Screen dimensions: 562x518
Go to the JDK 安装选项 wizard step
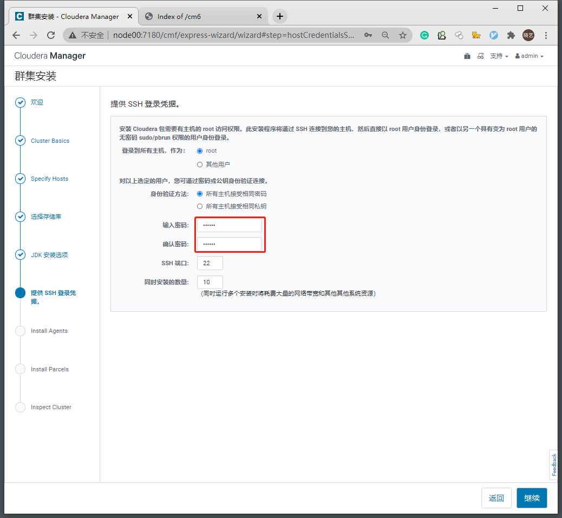tap(49, 255)
